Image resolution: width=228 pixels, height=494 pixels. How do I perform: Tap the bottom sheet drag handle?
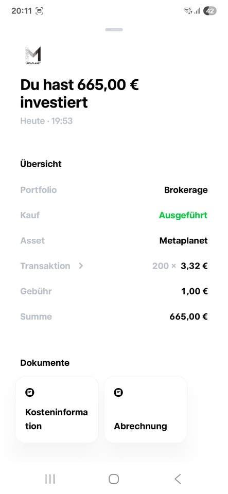tap(114, 30)
